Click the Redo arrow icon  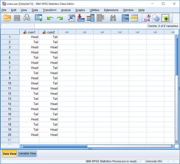[x=60, y=18]
